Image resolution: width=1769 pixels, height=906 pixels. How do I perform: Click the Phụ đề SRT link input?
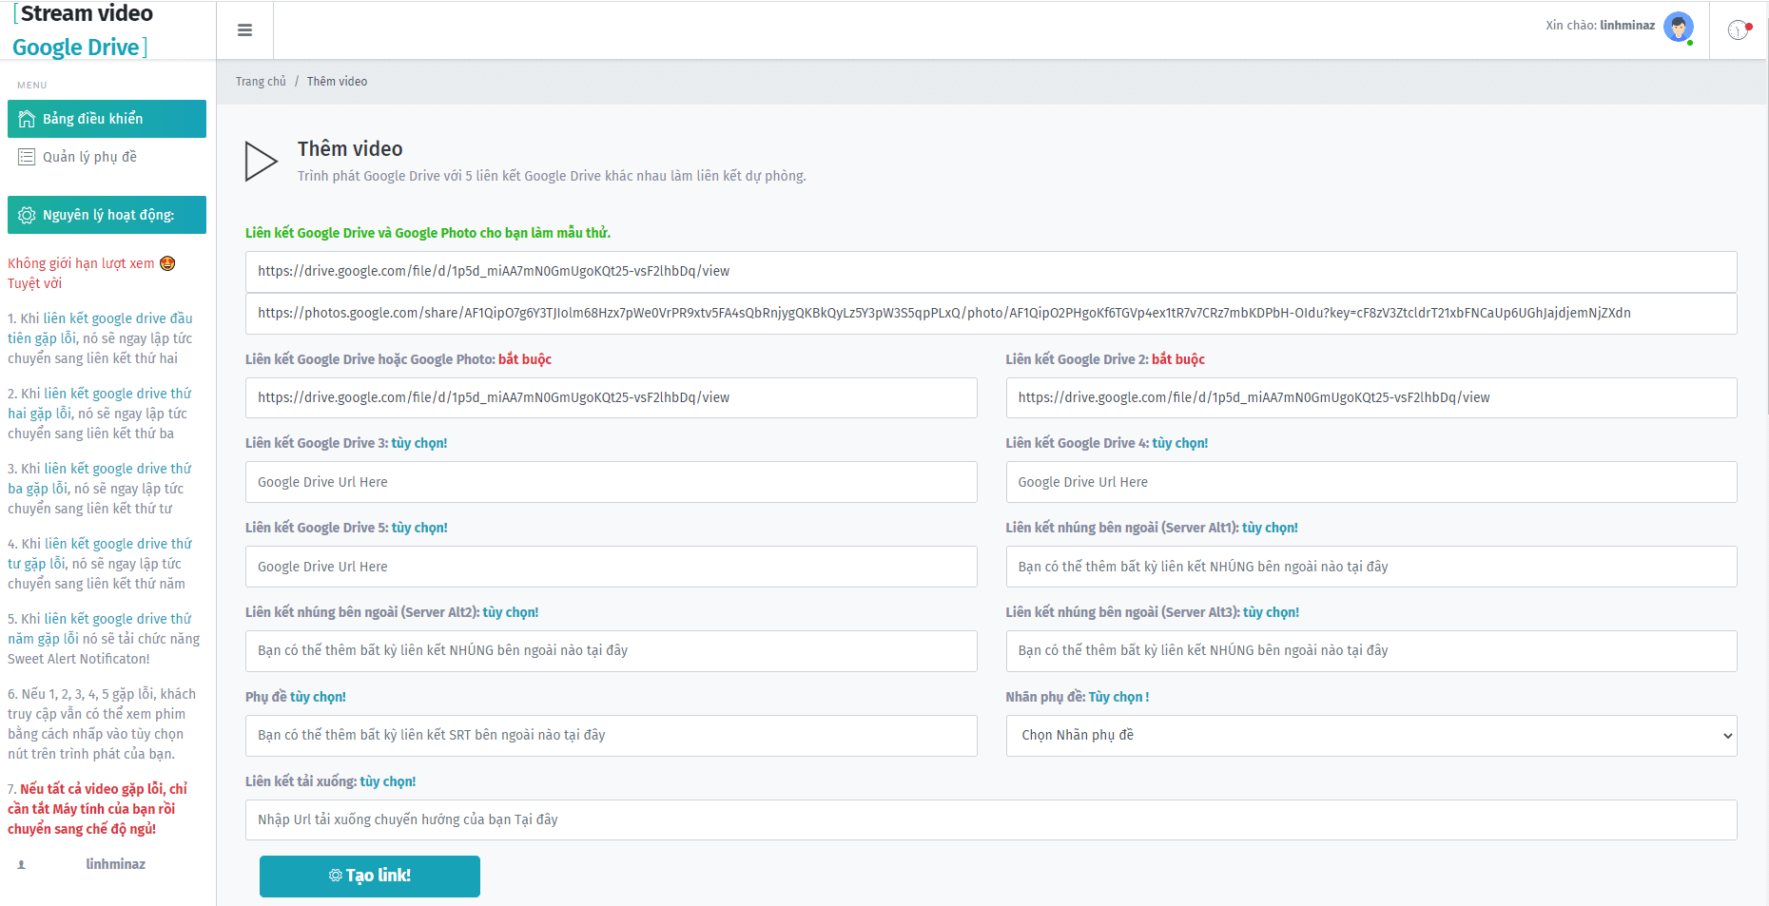[611, 736]
